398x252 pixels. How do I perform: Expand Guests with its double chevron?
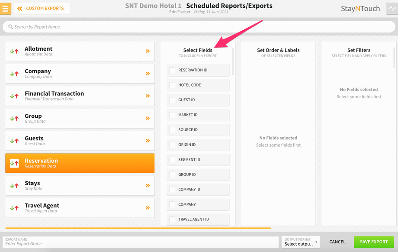pos(148,140)
